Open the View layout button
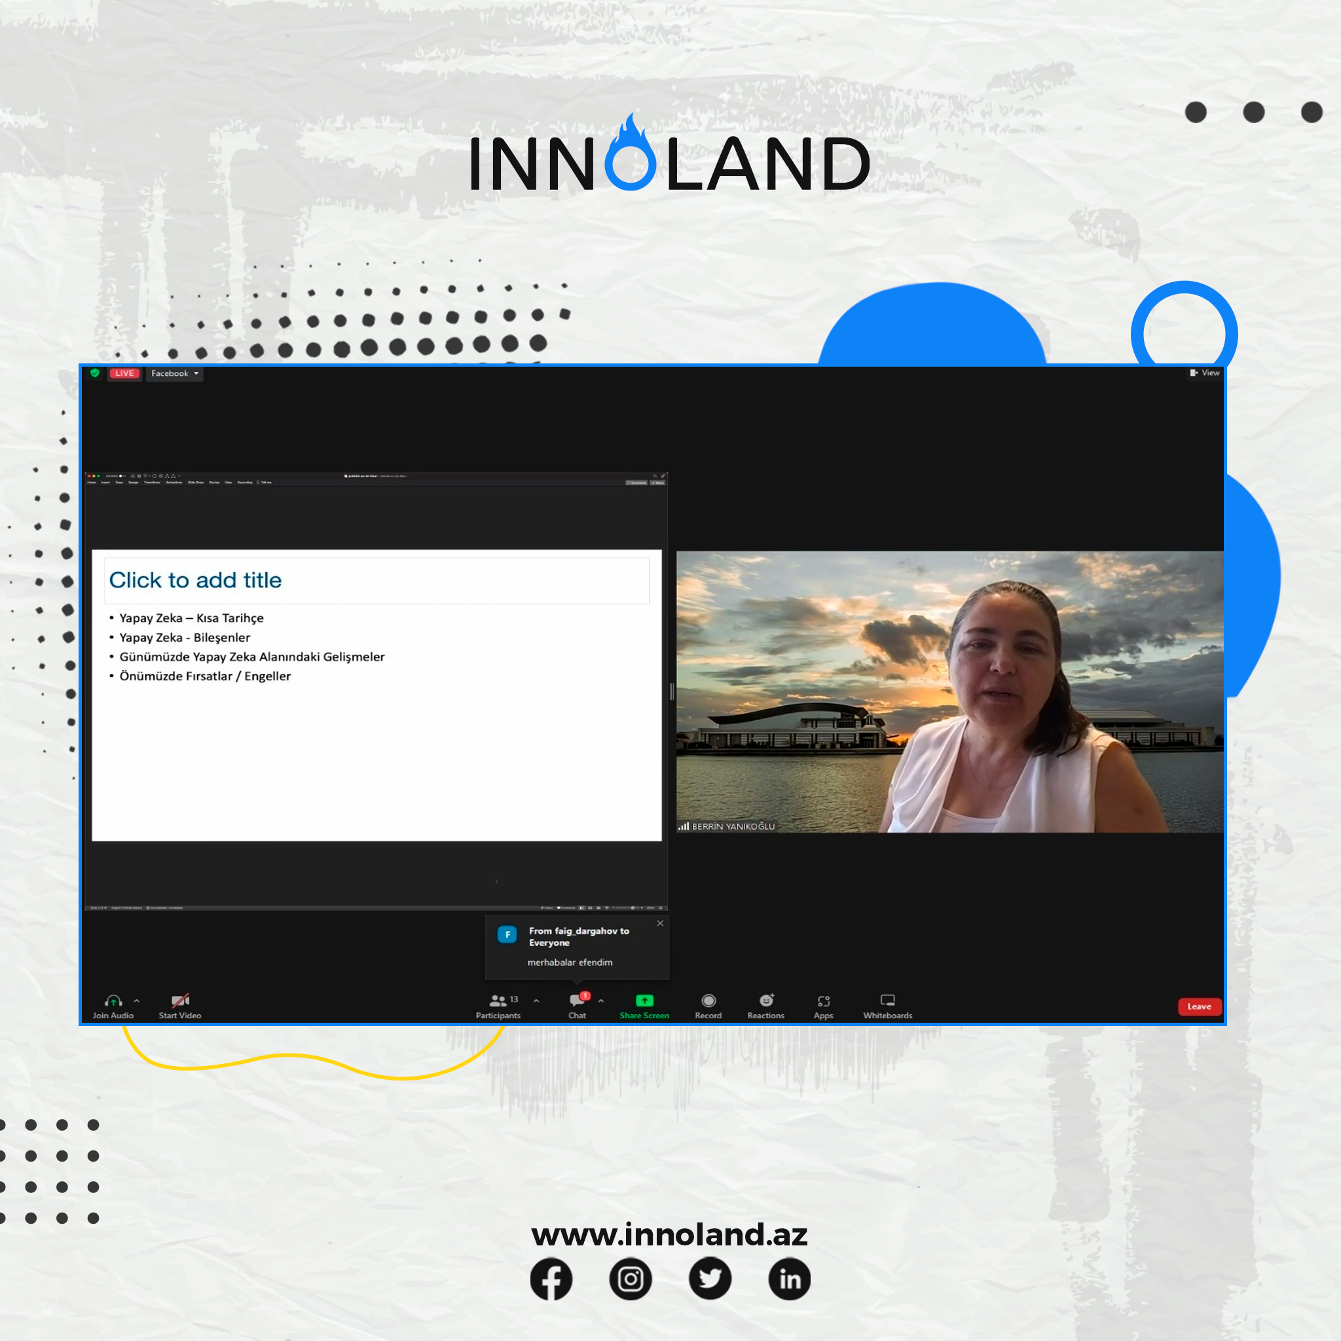This screenshot has width=1341, height=1341. (x=1204, y=373)
